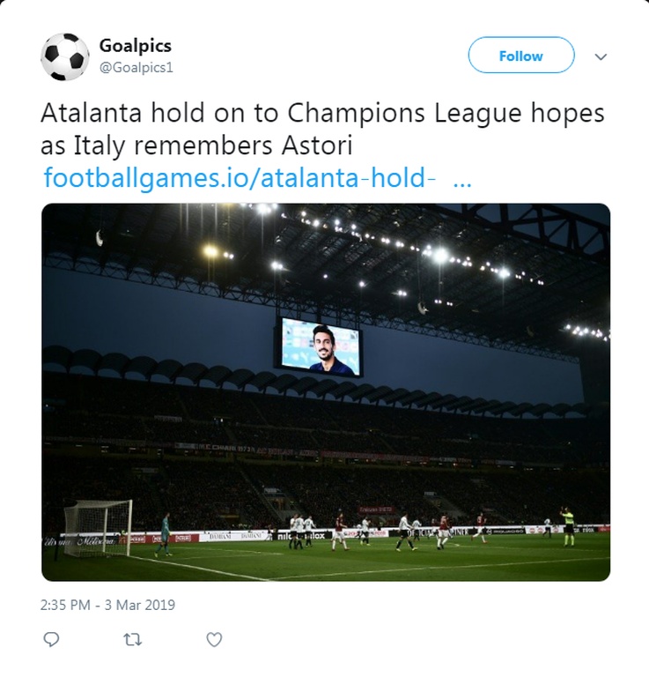Click the goalkeeper near the goal in photo
Screen dimensions: 649x677
point(163,533)
